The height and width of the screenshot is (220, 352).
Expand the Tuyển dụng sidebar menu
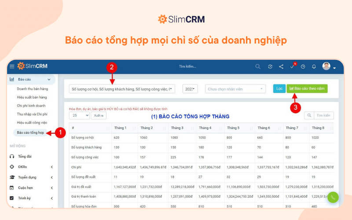pos(52,177)
